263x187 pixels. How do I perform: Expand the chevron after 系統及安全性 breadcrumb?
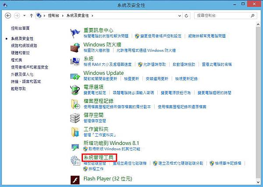tap(92, 16)
